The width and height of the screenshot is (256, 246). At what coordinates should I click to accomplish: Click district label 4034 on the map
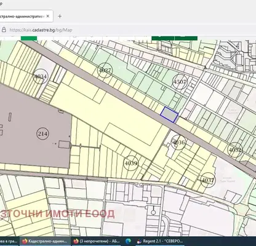[x=41, y=76]
